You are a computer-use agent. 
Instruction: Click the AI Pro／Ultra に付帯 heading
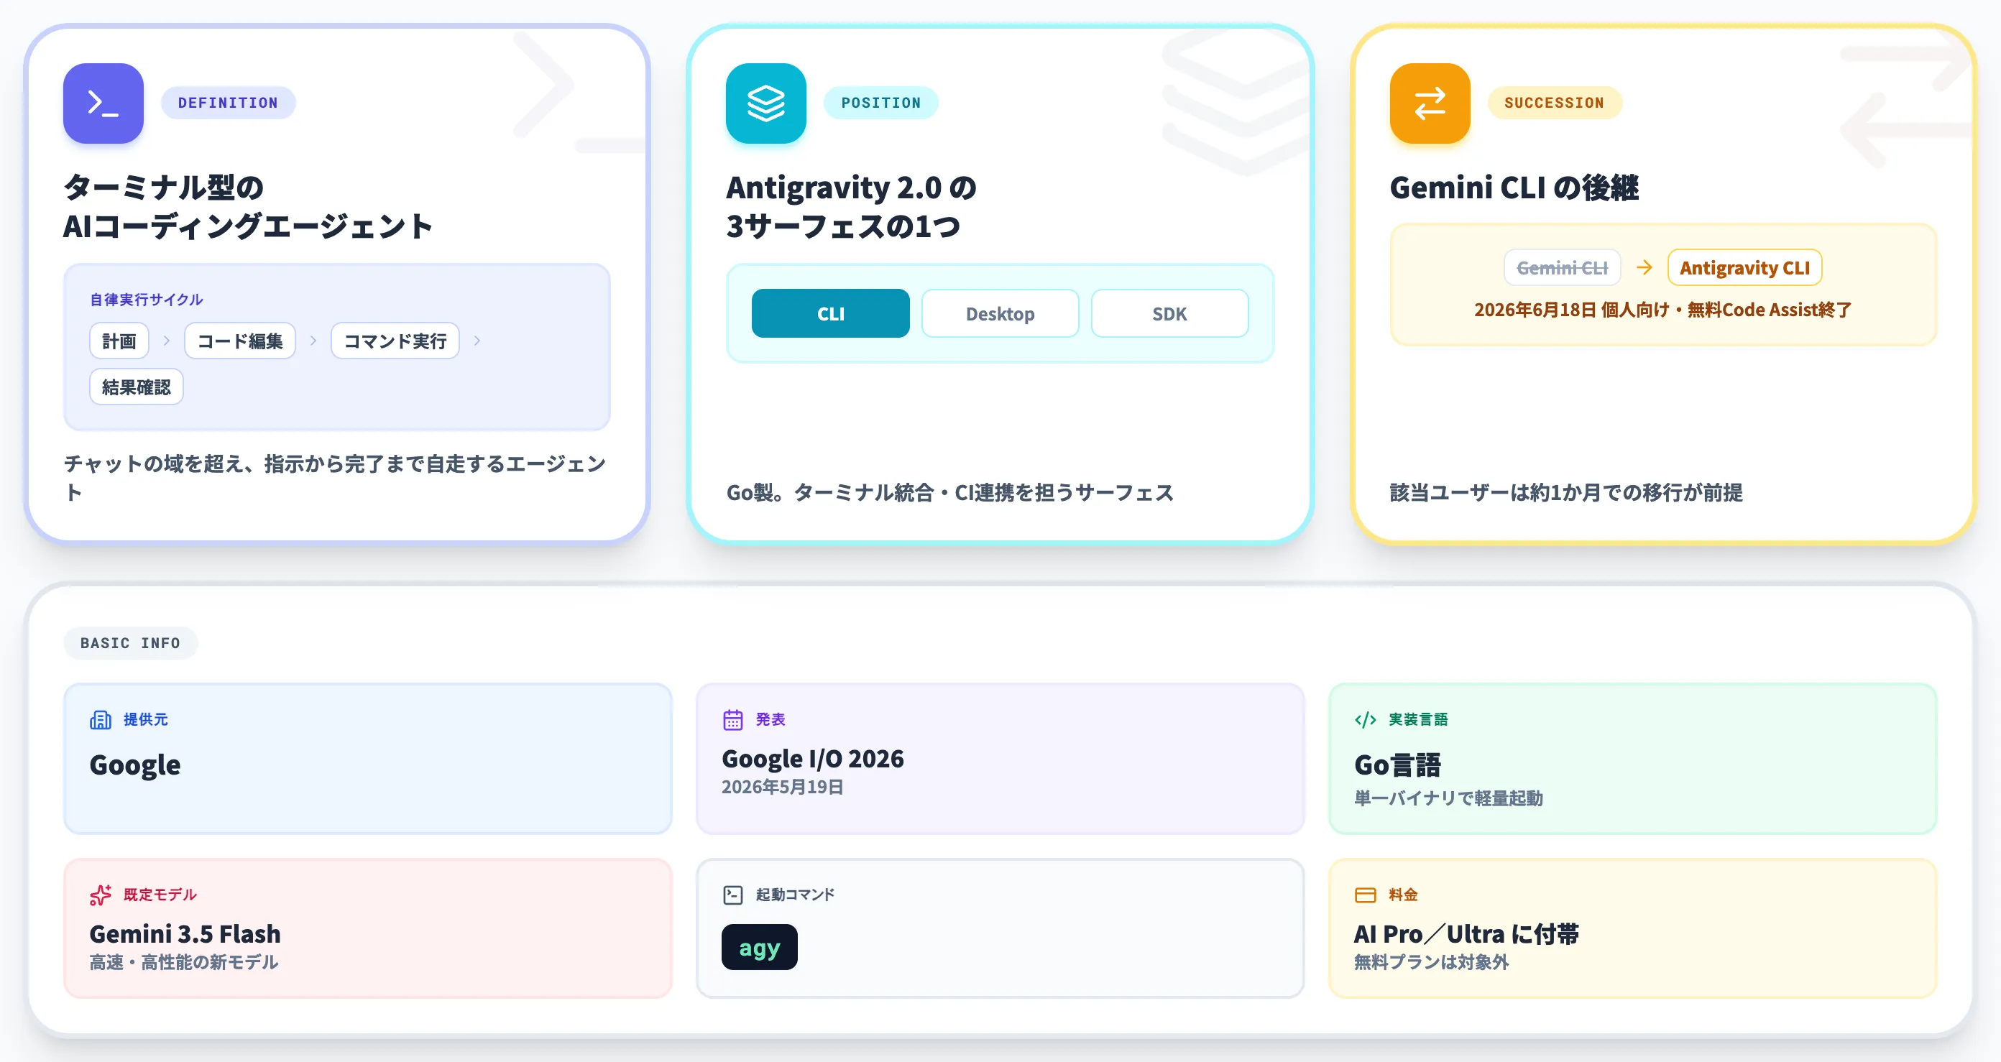(x=1466, y=933)
